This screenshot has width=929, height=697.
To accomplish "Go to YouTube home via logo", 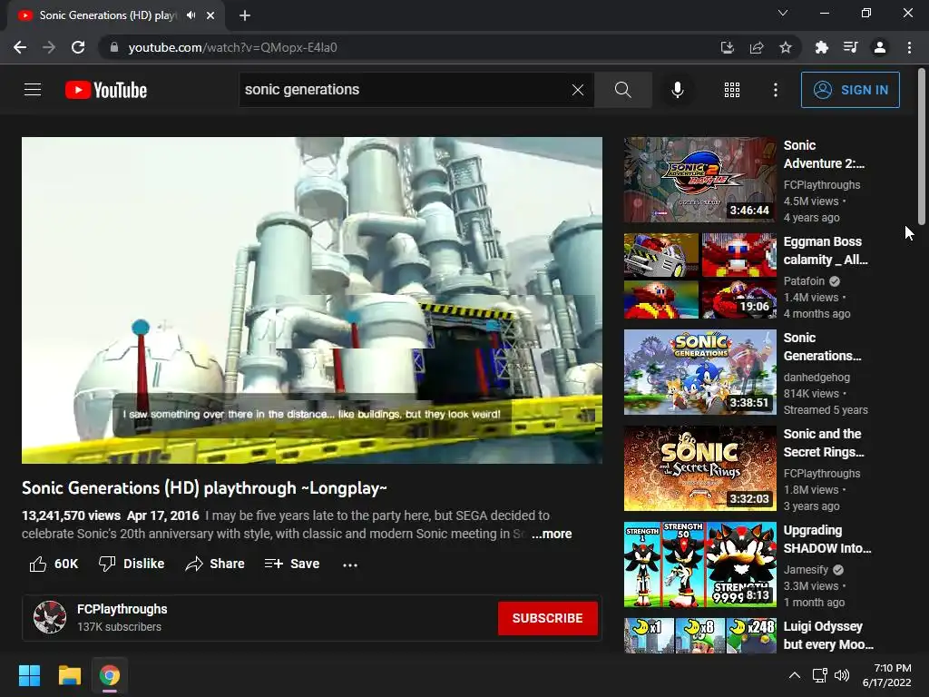I will click(x=106, y=90).
